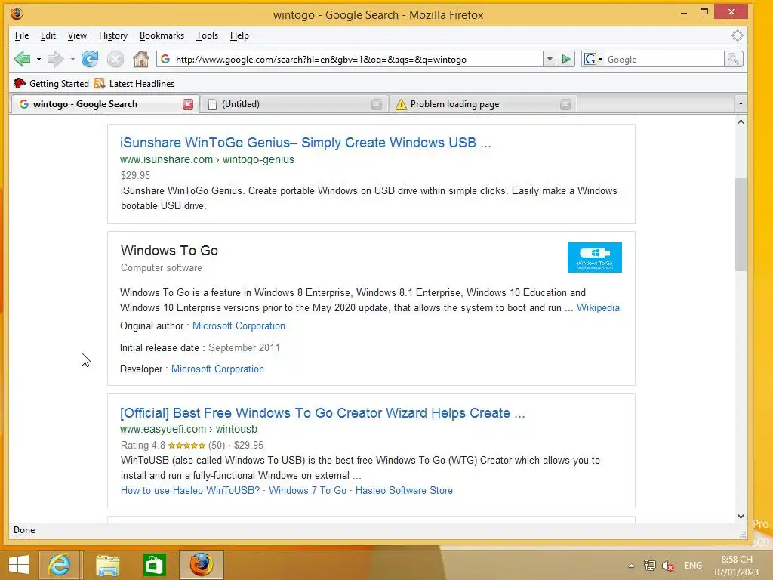Click the page scrollbar up arrow
This screenshot has width=773, height=580.
click(741, 122)
